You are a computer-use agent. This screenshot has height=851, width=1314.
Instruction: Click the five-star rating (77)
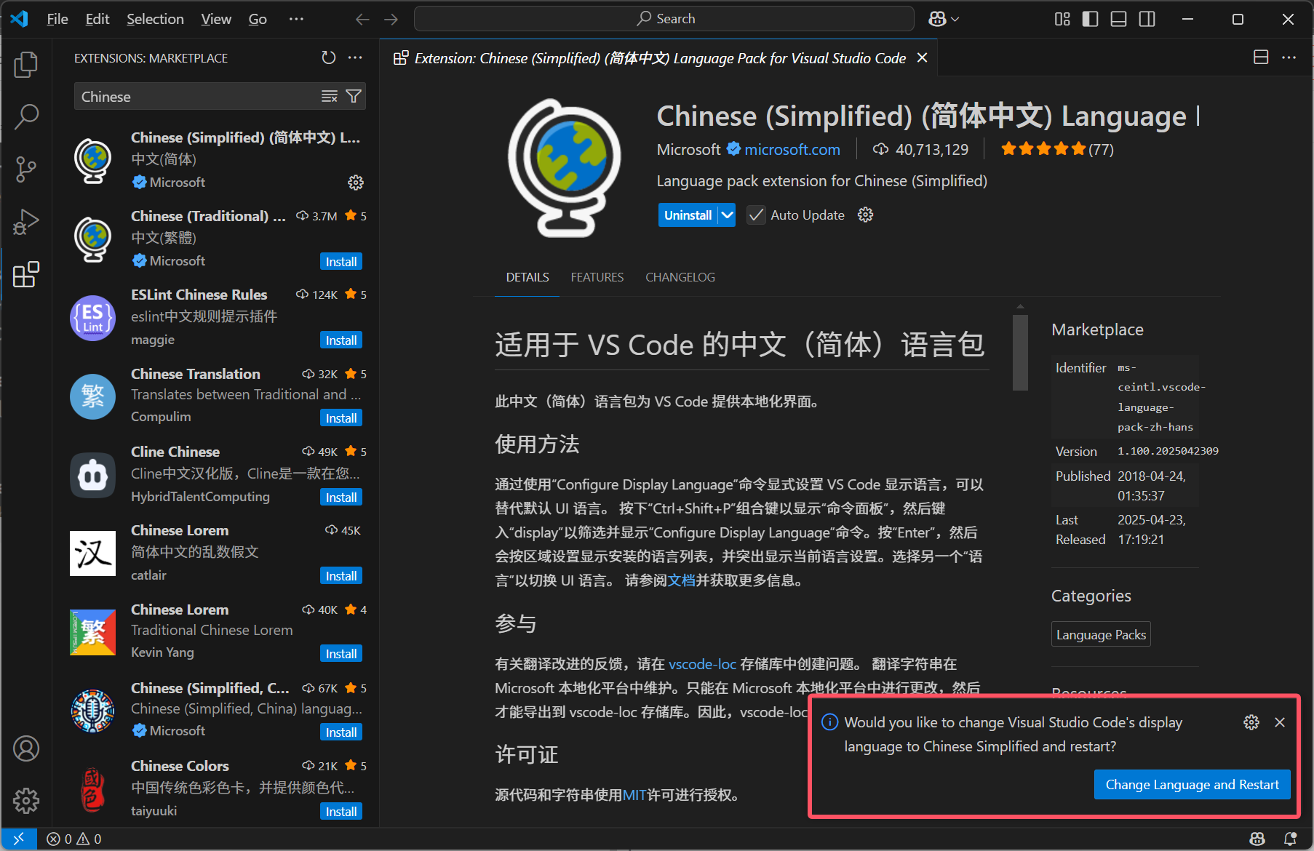pyautogui.click(x=1057, y=150)
